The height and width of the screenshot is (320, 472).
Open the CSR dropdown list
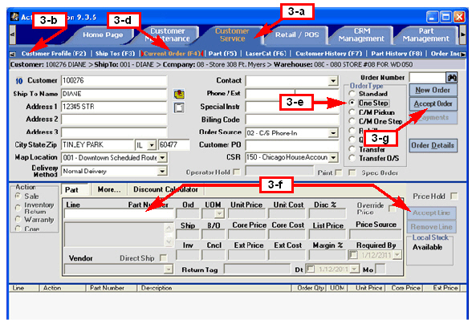(x=332, y=157)
